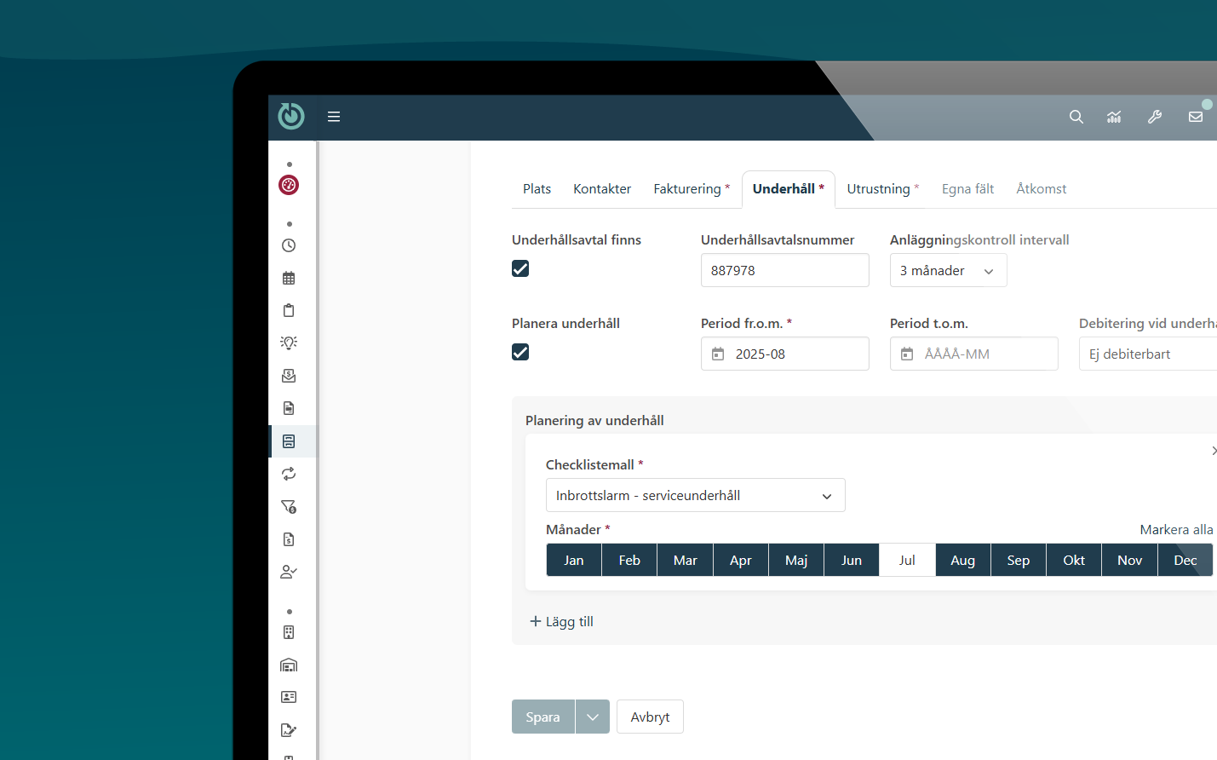This screenshot has height=760, width=1217.
Task: Click the Markera alla link
Action: click(1175, 530)
